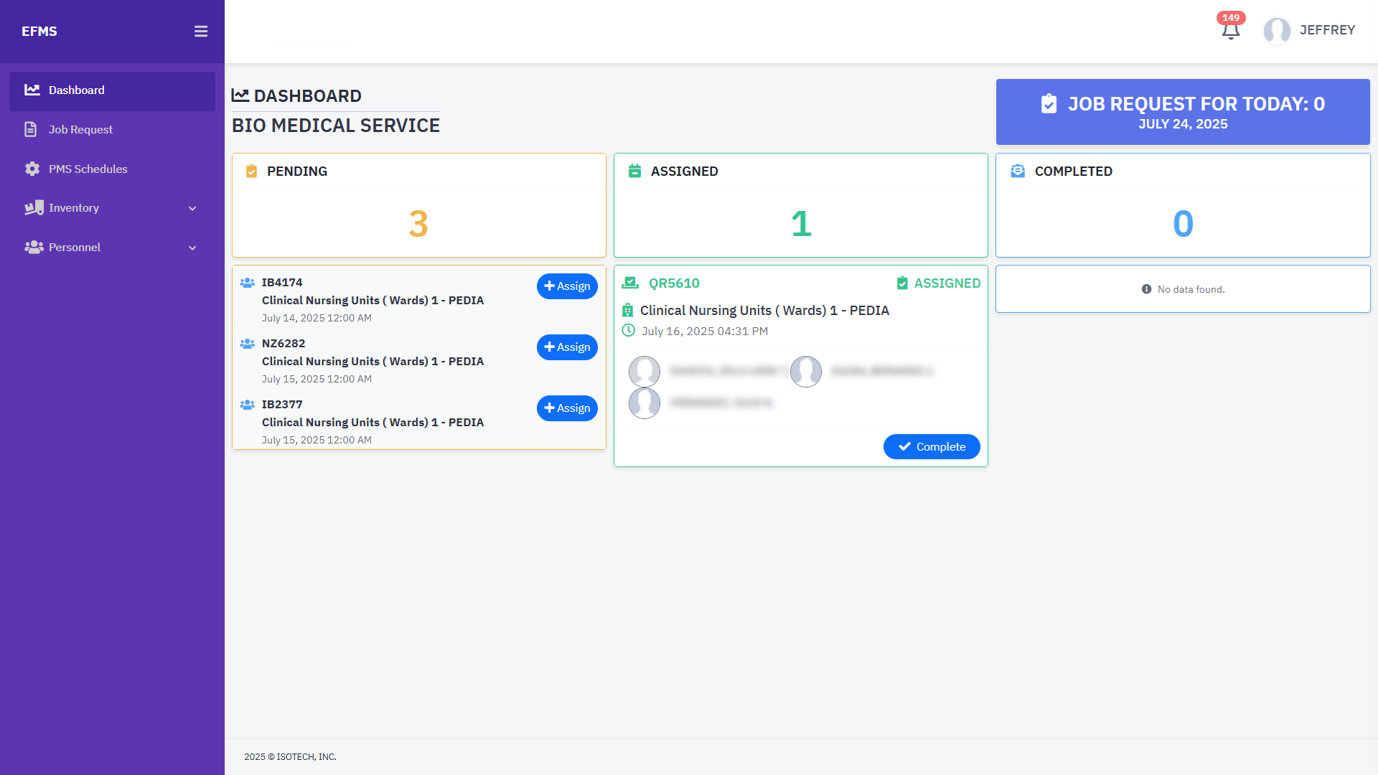This screenshot has height=775, width=1378.
Task: Mark job QR5610 as Complete
Action: coord(932,447)
